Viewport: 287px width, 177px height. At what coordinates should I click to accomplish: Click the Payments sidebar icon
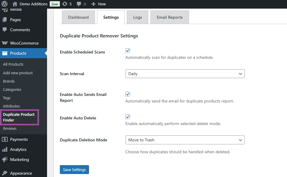tap(5, 139)
